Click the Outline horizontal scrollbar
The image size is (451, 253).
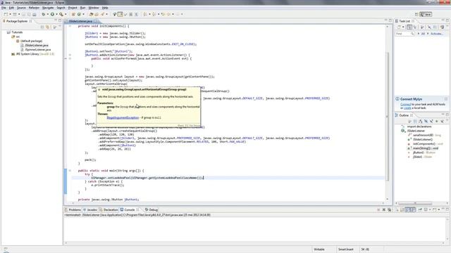click(x=415, y=203)
